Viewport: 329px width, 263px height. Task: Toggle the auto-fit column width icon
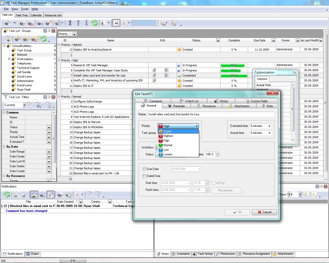click(116, 23)
